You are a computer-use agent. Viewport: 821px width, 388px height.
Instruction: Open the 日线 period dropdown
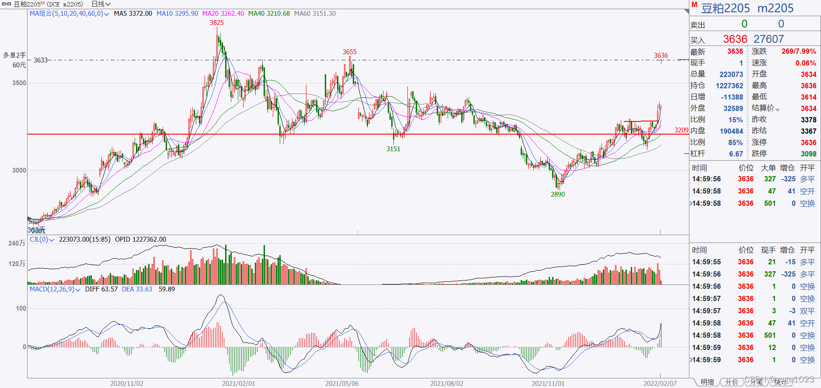(x=101, y=4)
